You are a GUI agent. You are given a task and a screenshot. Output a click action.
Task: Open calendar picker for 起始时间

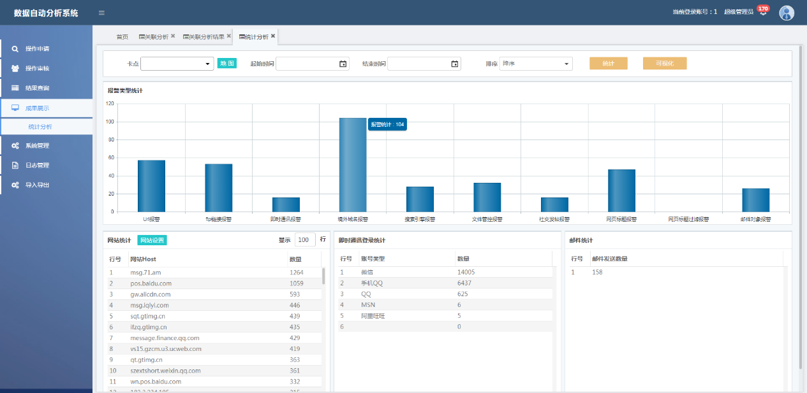pyautogui.click(x=343, y=64)
